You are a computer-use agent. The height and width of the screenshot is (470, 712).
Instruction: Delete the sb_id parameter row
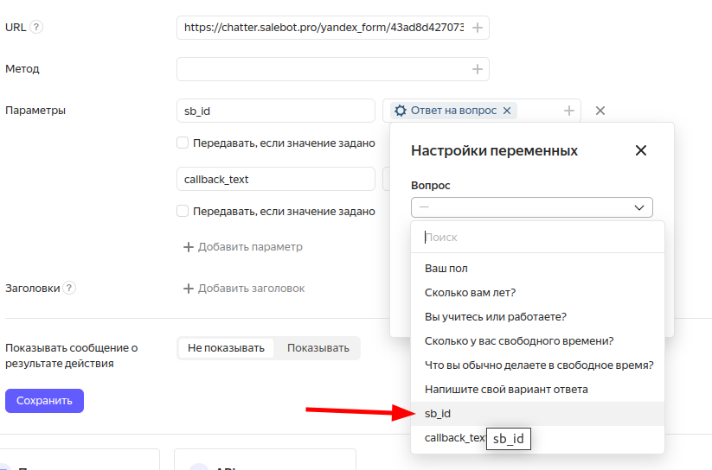600,111
